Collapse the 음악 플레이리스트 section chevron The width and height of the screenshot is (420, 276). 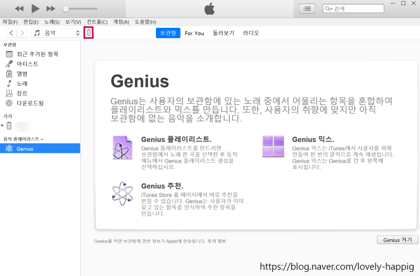pos(42,139)
